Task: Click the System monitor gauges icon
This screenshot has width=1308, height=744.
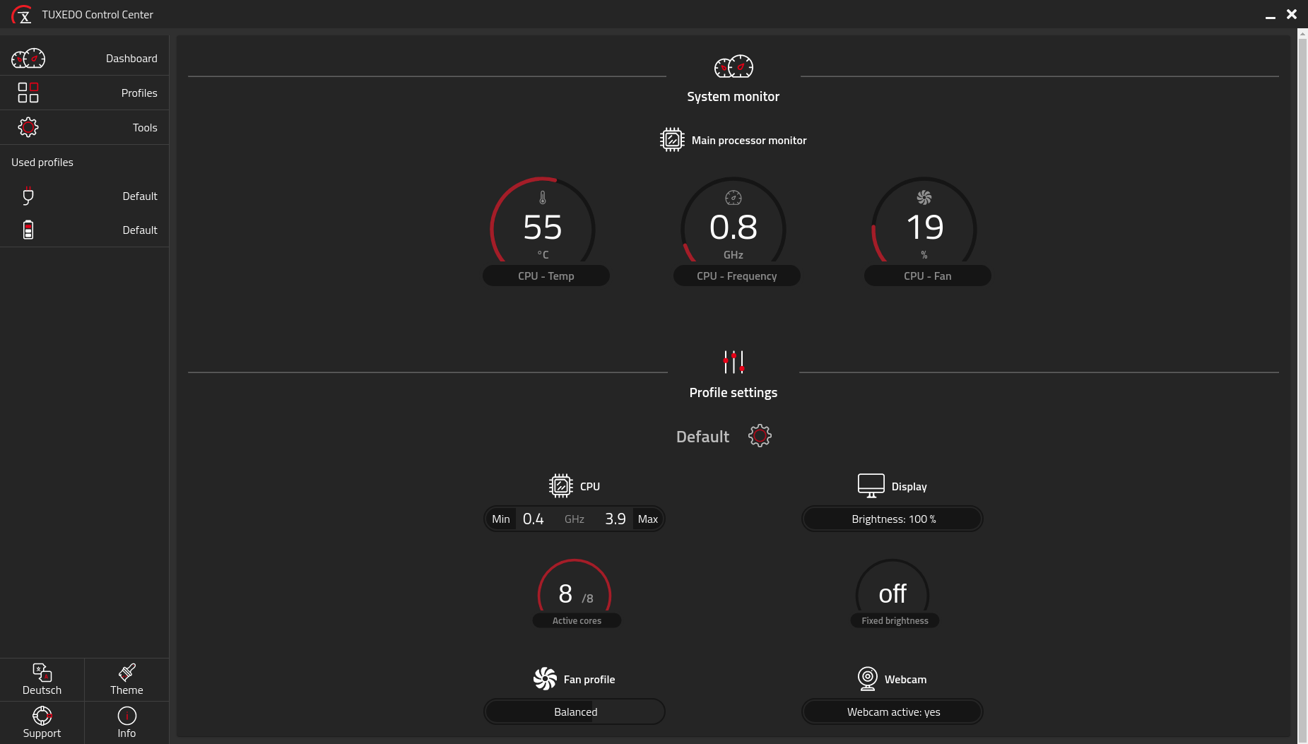Action: tap(733, 66)
